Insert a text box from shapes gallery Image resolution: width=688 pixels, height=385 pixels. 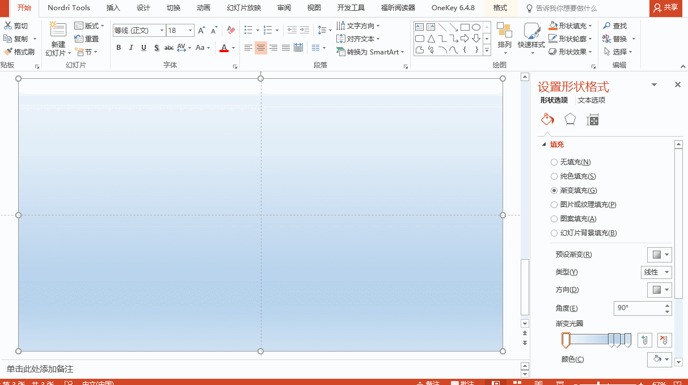click(x=419, y=27)
